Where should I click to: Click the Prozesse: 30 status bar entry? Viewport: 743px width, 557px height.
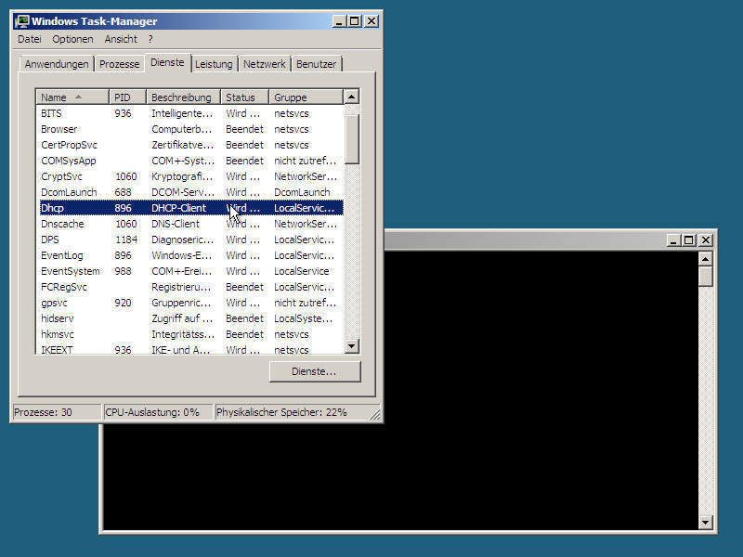pyautogui.click(x=56, y=412)
